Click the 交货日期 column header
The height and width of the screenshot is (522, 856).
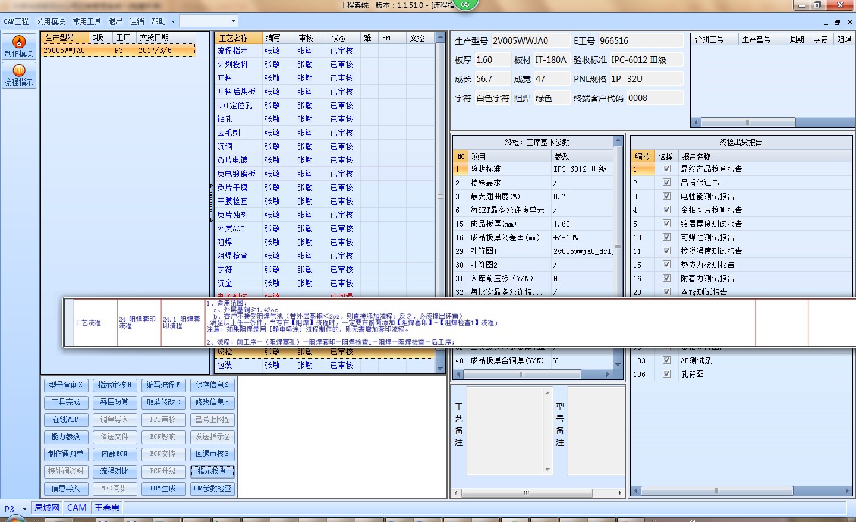(x=165, y=37)
